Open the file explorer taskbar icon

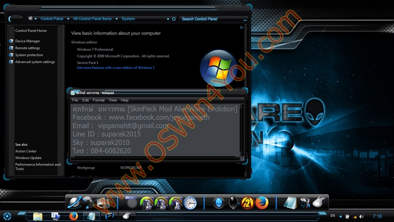(x=38, y=217)
